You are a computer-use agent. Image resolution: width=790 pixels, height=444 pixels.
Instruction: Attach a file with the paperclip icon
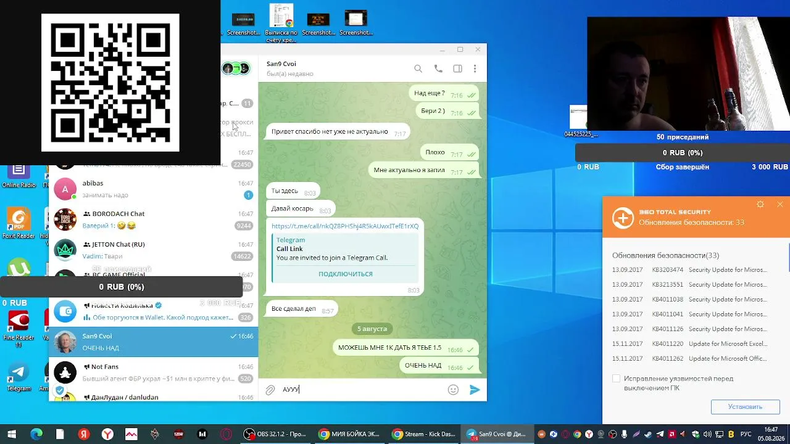tap(270, 390)
